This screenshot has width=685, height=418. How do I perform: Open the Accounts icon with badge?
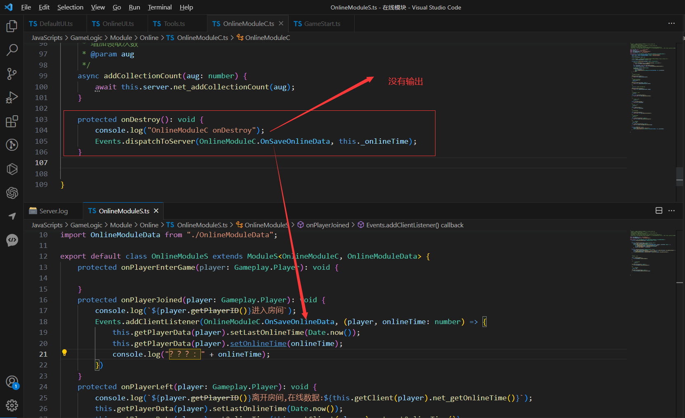click(12, 382)
